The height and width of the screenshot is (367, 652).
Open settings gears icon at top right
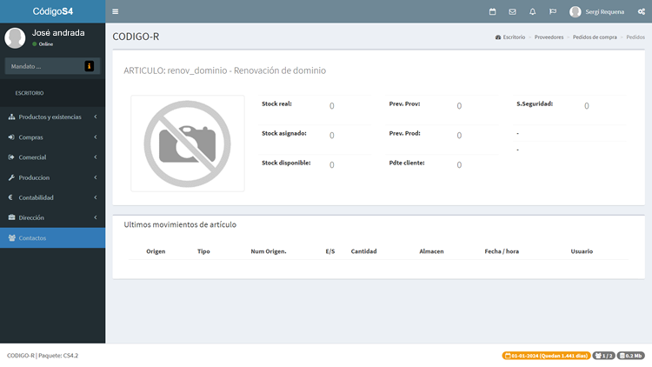tap(641, 11)
